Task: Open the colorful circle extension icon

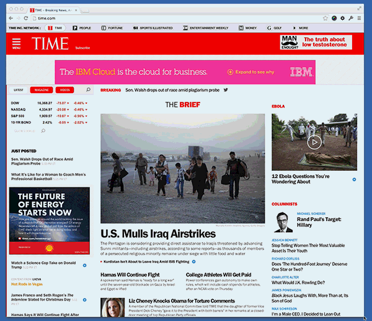Action: pos(334,18)
